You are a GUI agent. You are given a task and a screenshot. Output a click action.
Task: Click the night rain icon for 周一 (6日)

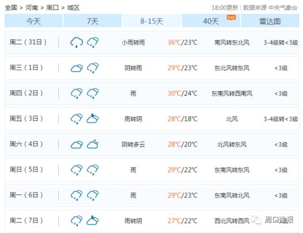click(x=93, y=195)
